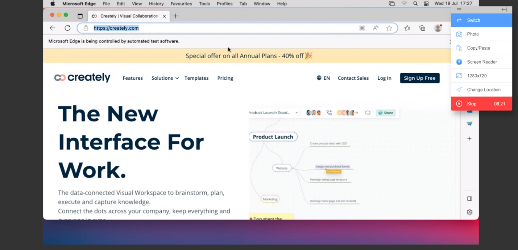The height and width of the screenshot is (250, 518).
Task: Open the Window menu
Action: pos(262,4)
